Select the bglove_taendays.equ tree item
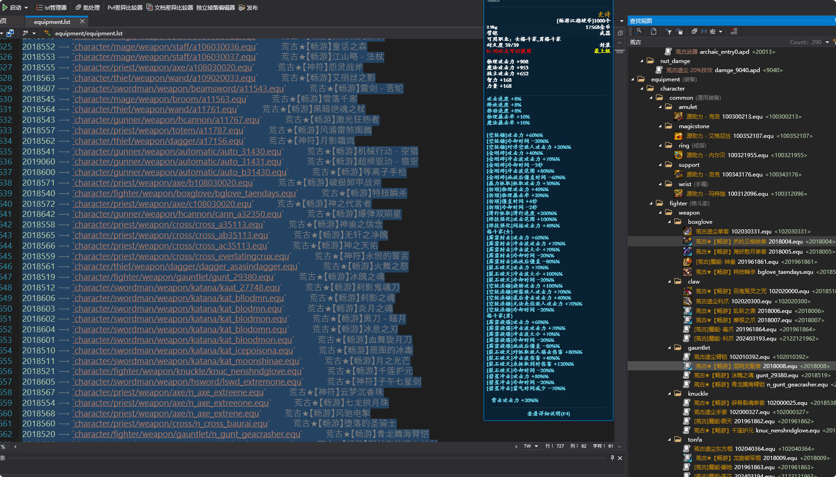The image size is (836, 477). (785, 272)
